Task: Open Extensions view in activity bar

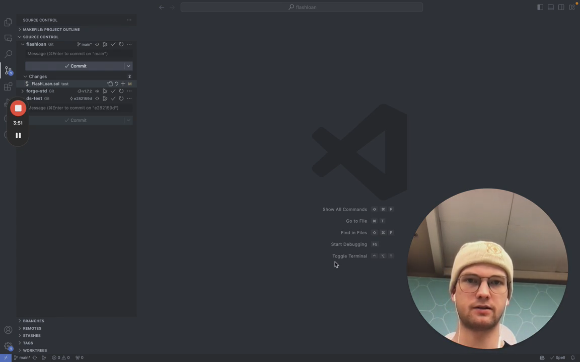Action: click(x=8, y=86)
